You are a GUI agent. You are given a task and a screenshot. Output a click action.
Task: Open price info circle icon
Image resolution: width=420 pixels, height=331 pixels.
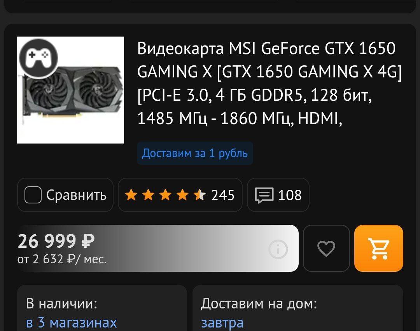click(278, 249)
